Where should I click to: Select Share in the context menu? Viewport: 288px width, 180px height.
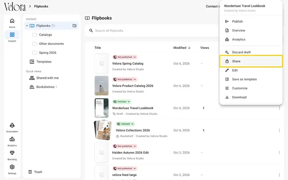click(x=251, y=61)
